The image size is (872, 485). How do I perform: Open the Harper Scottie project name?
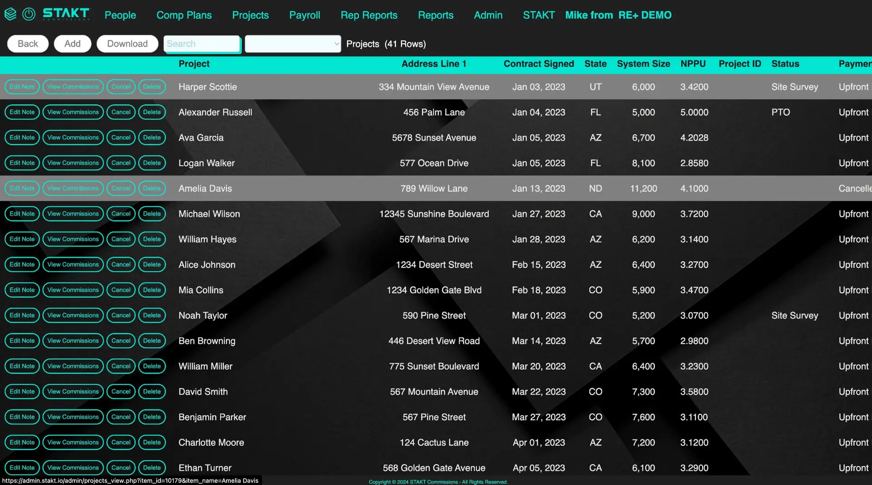[x=208, y=87]
